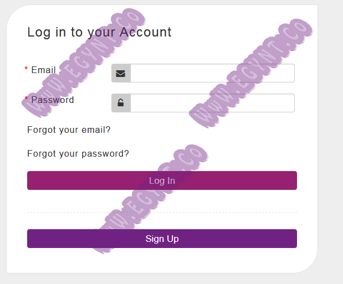Click the 'Log In' text on magenta button
The width and height of the screenshot is (343, 284).
(162, 181)
